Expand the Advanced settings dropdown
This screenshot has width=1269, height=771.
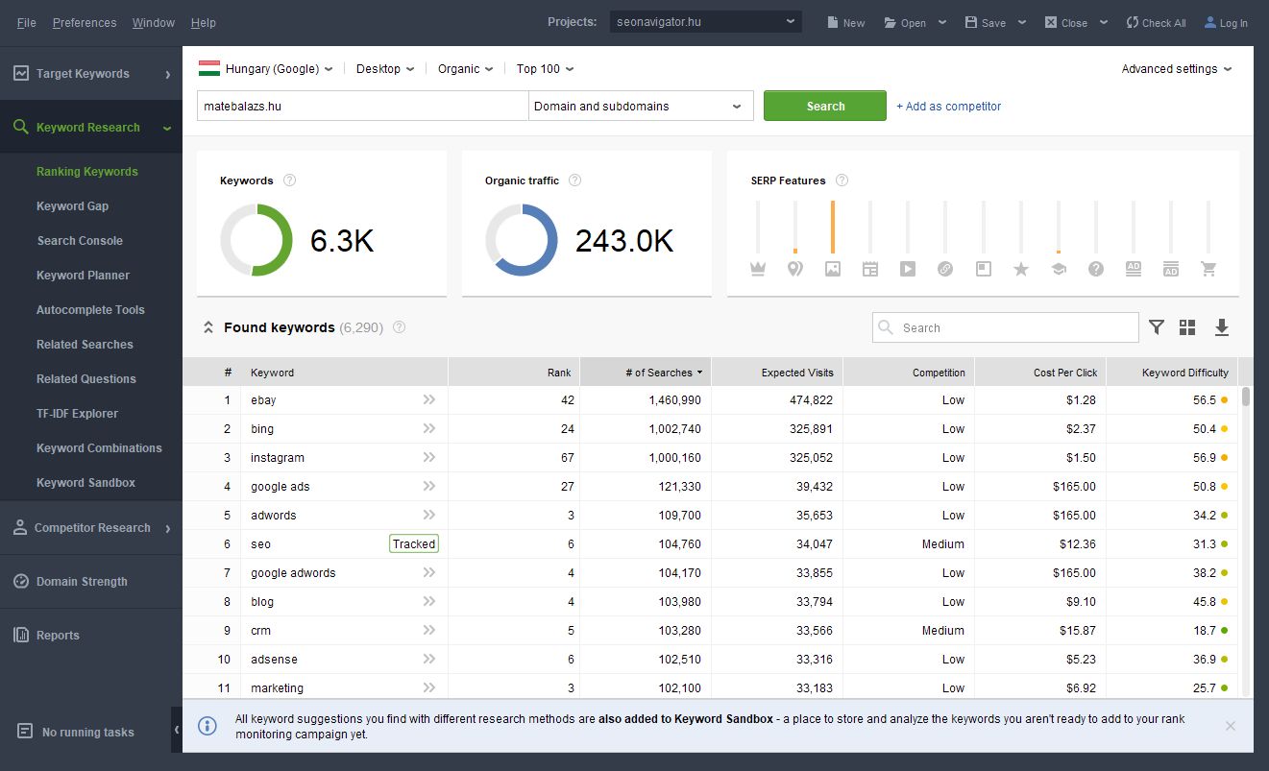[1176, 69]
